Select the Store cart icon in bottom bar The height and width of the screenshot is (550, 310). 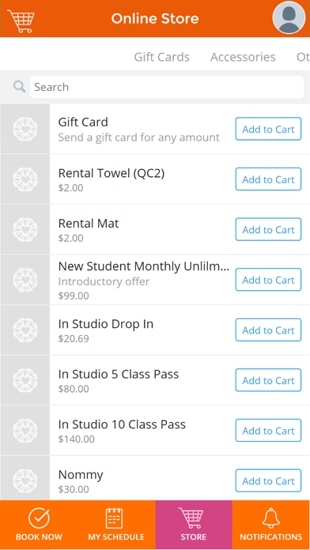[x=191, y=518]
